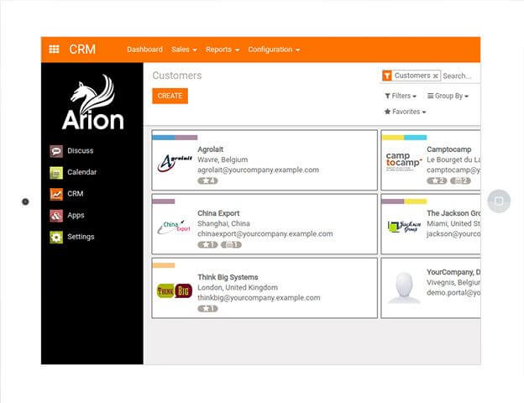Image resolution: width=524 pixels, height=403 pixels.
Task: Click the opportunities badge on Camptocamp card
Action: [x=437, y=181]
